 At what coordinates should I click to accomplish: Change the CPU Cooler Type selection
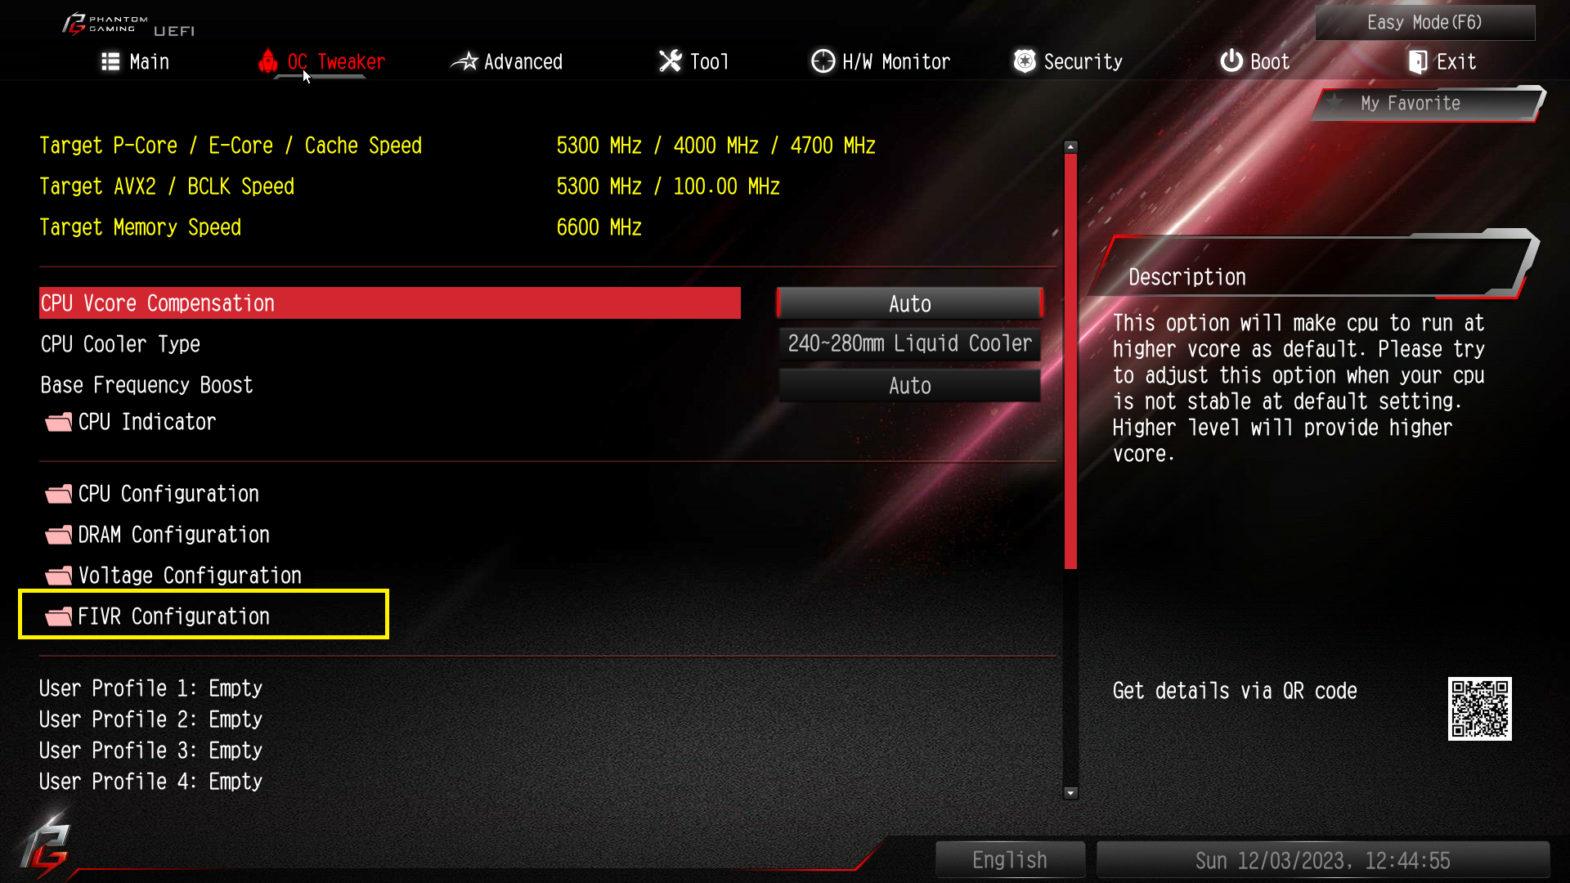pyautogui.click(x=909, y=344)
